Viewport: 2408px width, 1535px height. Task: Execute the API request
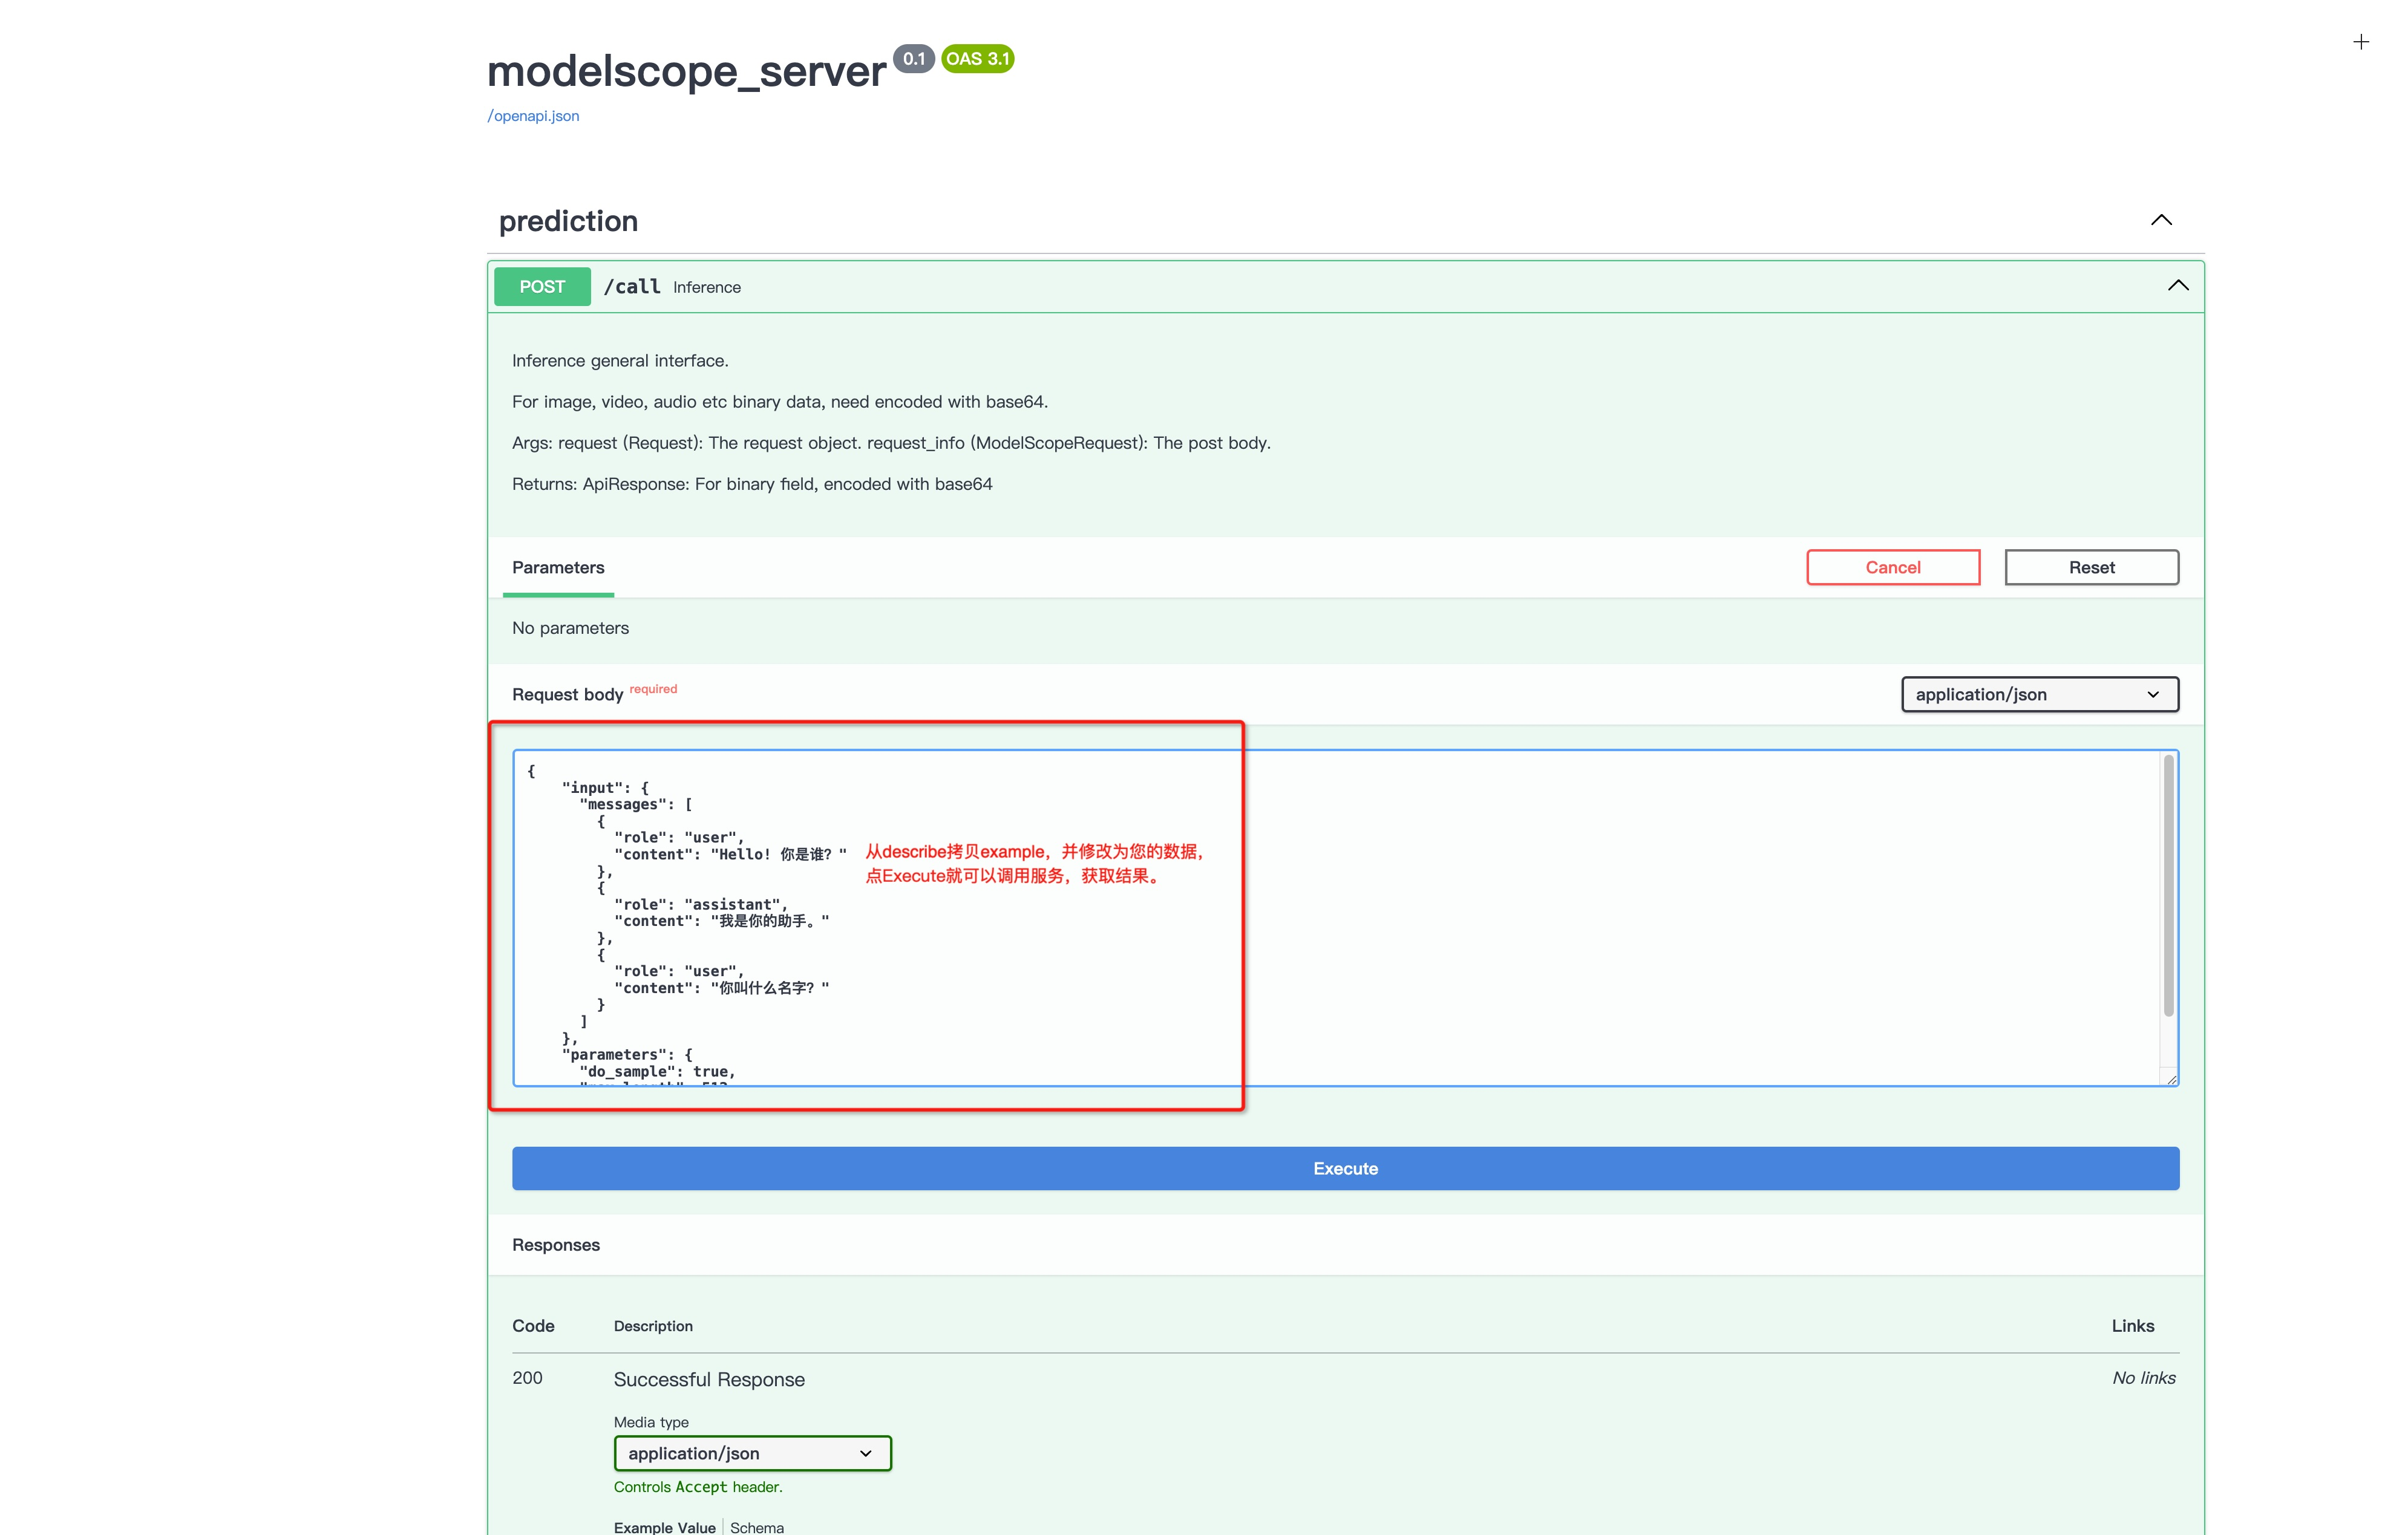point(1345,1168)
